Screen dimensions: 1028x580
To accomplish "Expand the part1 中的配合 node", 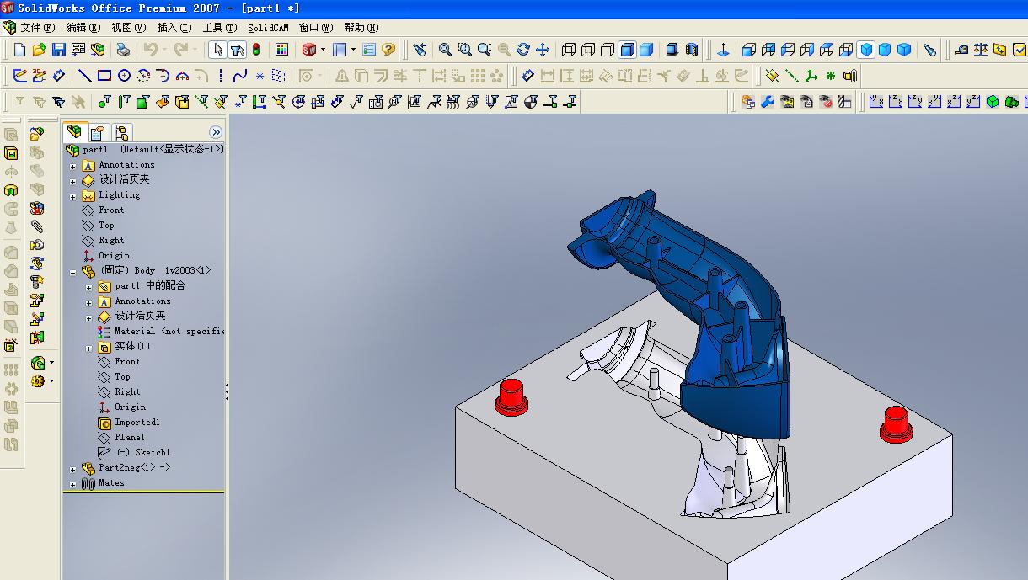I will pyautogui.click(x=89, y=287).
